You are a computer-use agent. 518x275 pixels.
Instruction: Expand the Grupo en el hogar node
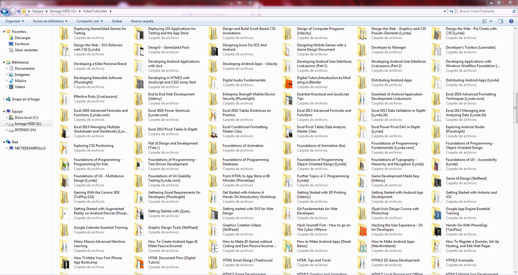tap(4, 99)
